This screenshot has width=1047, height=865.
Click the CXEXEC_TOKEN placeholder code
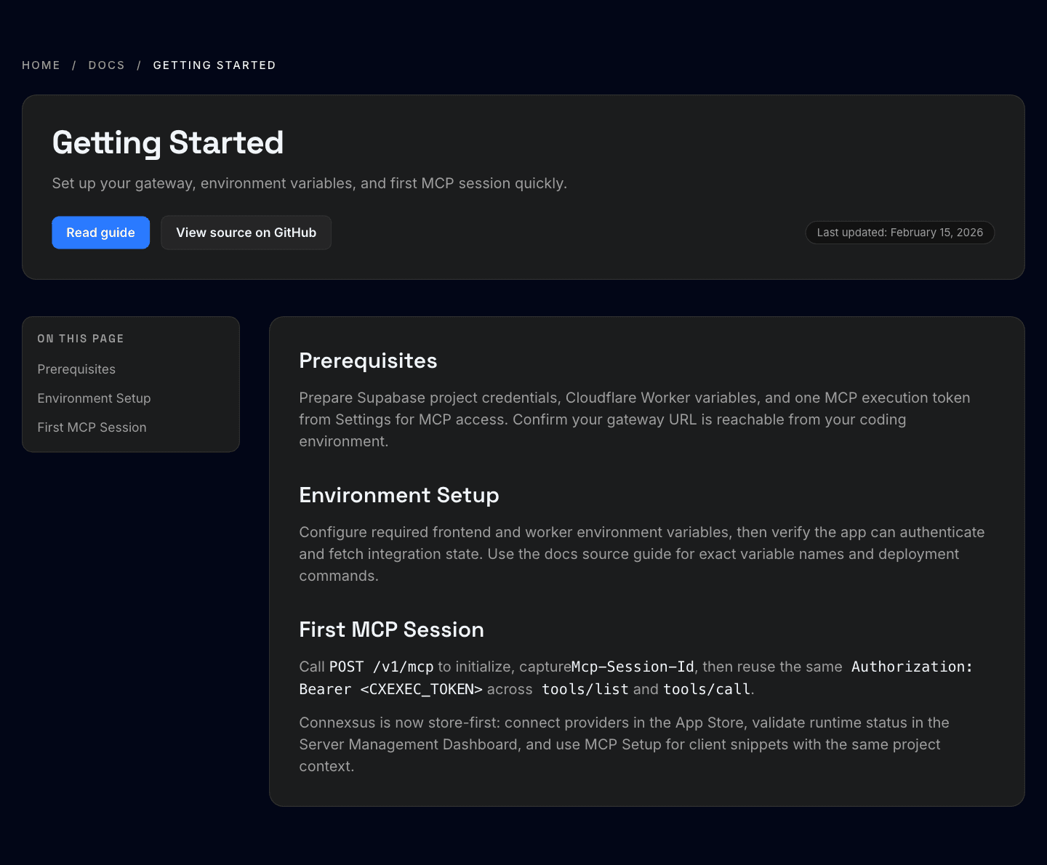point(422,689)
